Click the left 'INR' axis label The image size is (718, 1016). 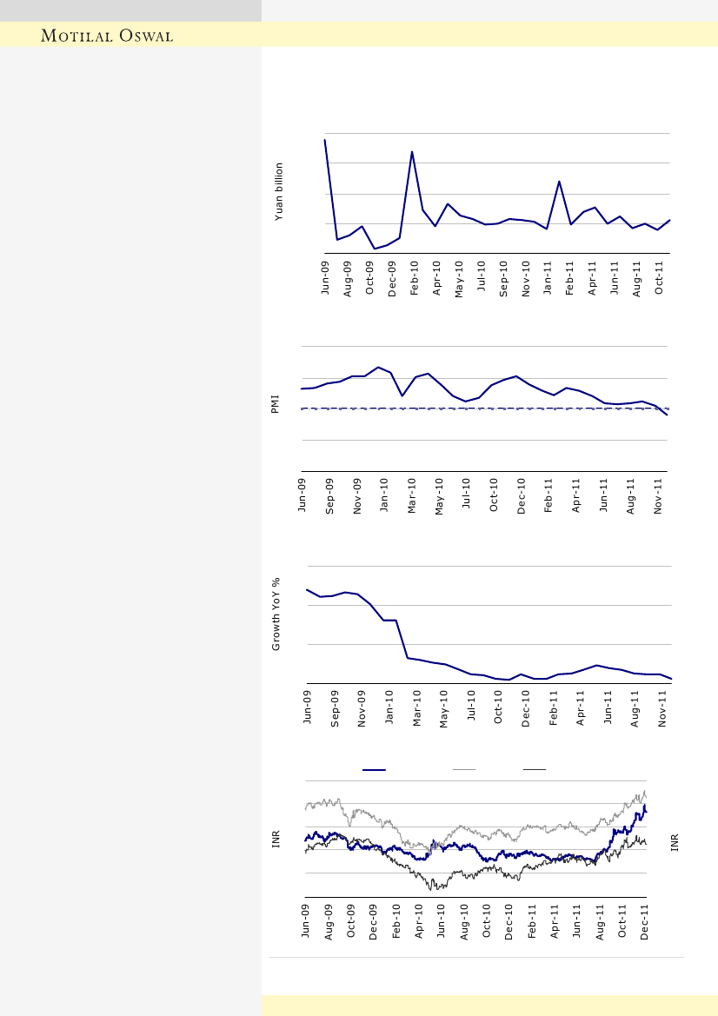pos(276,840)
